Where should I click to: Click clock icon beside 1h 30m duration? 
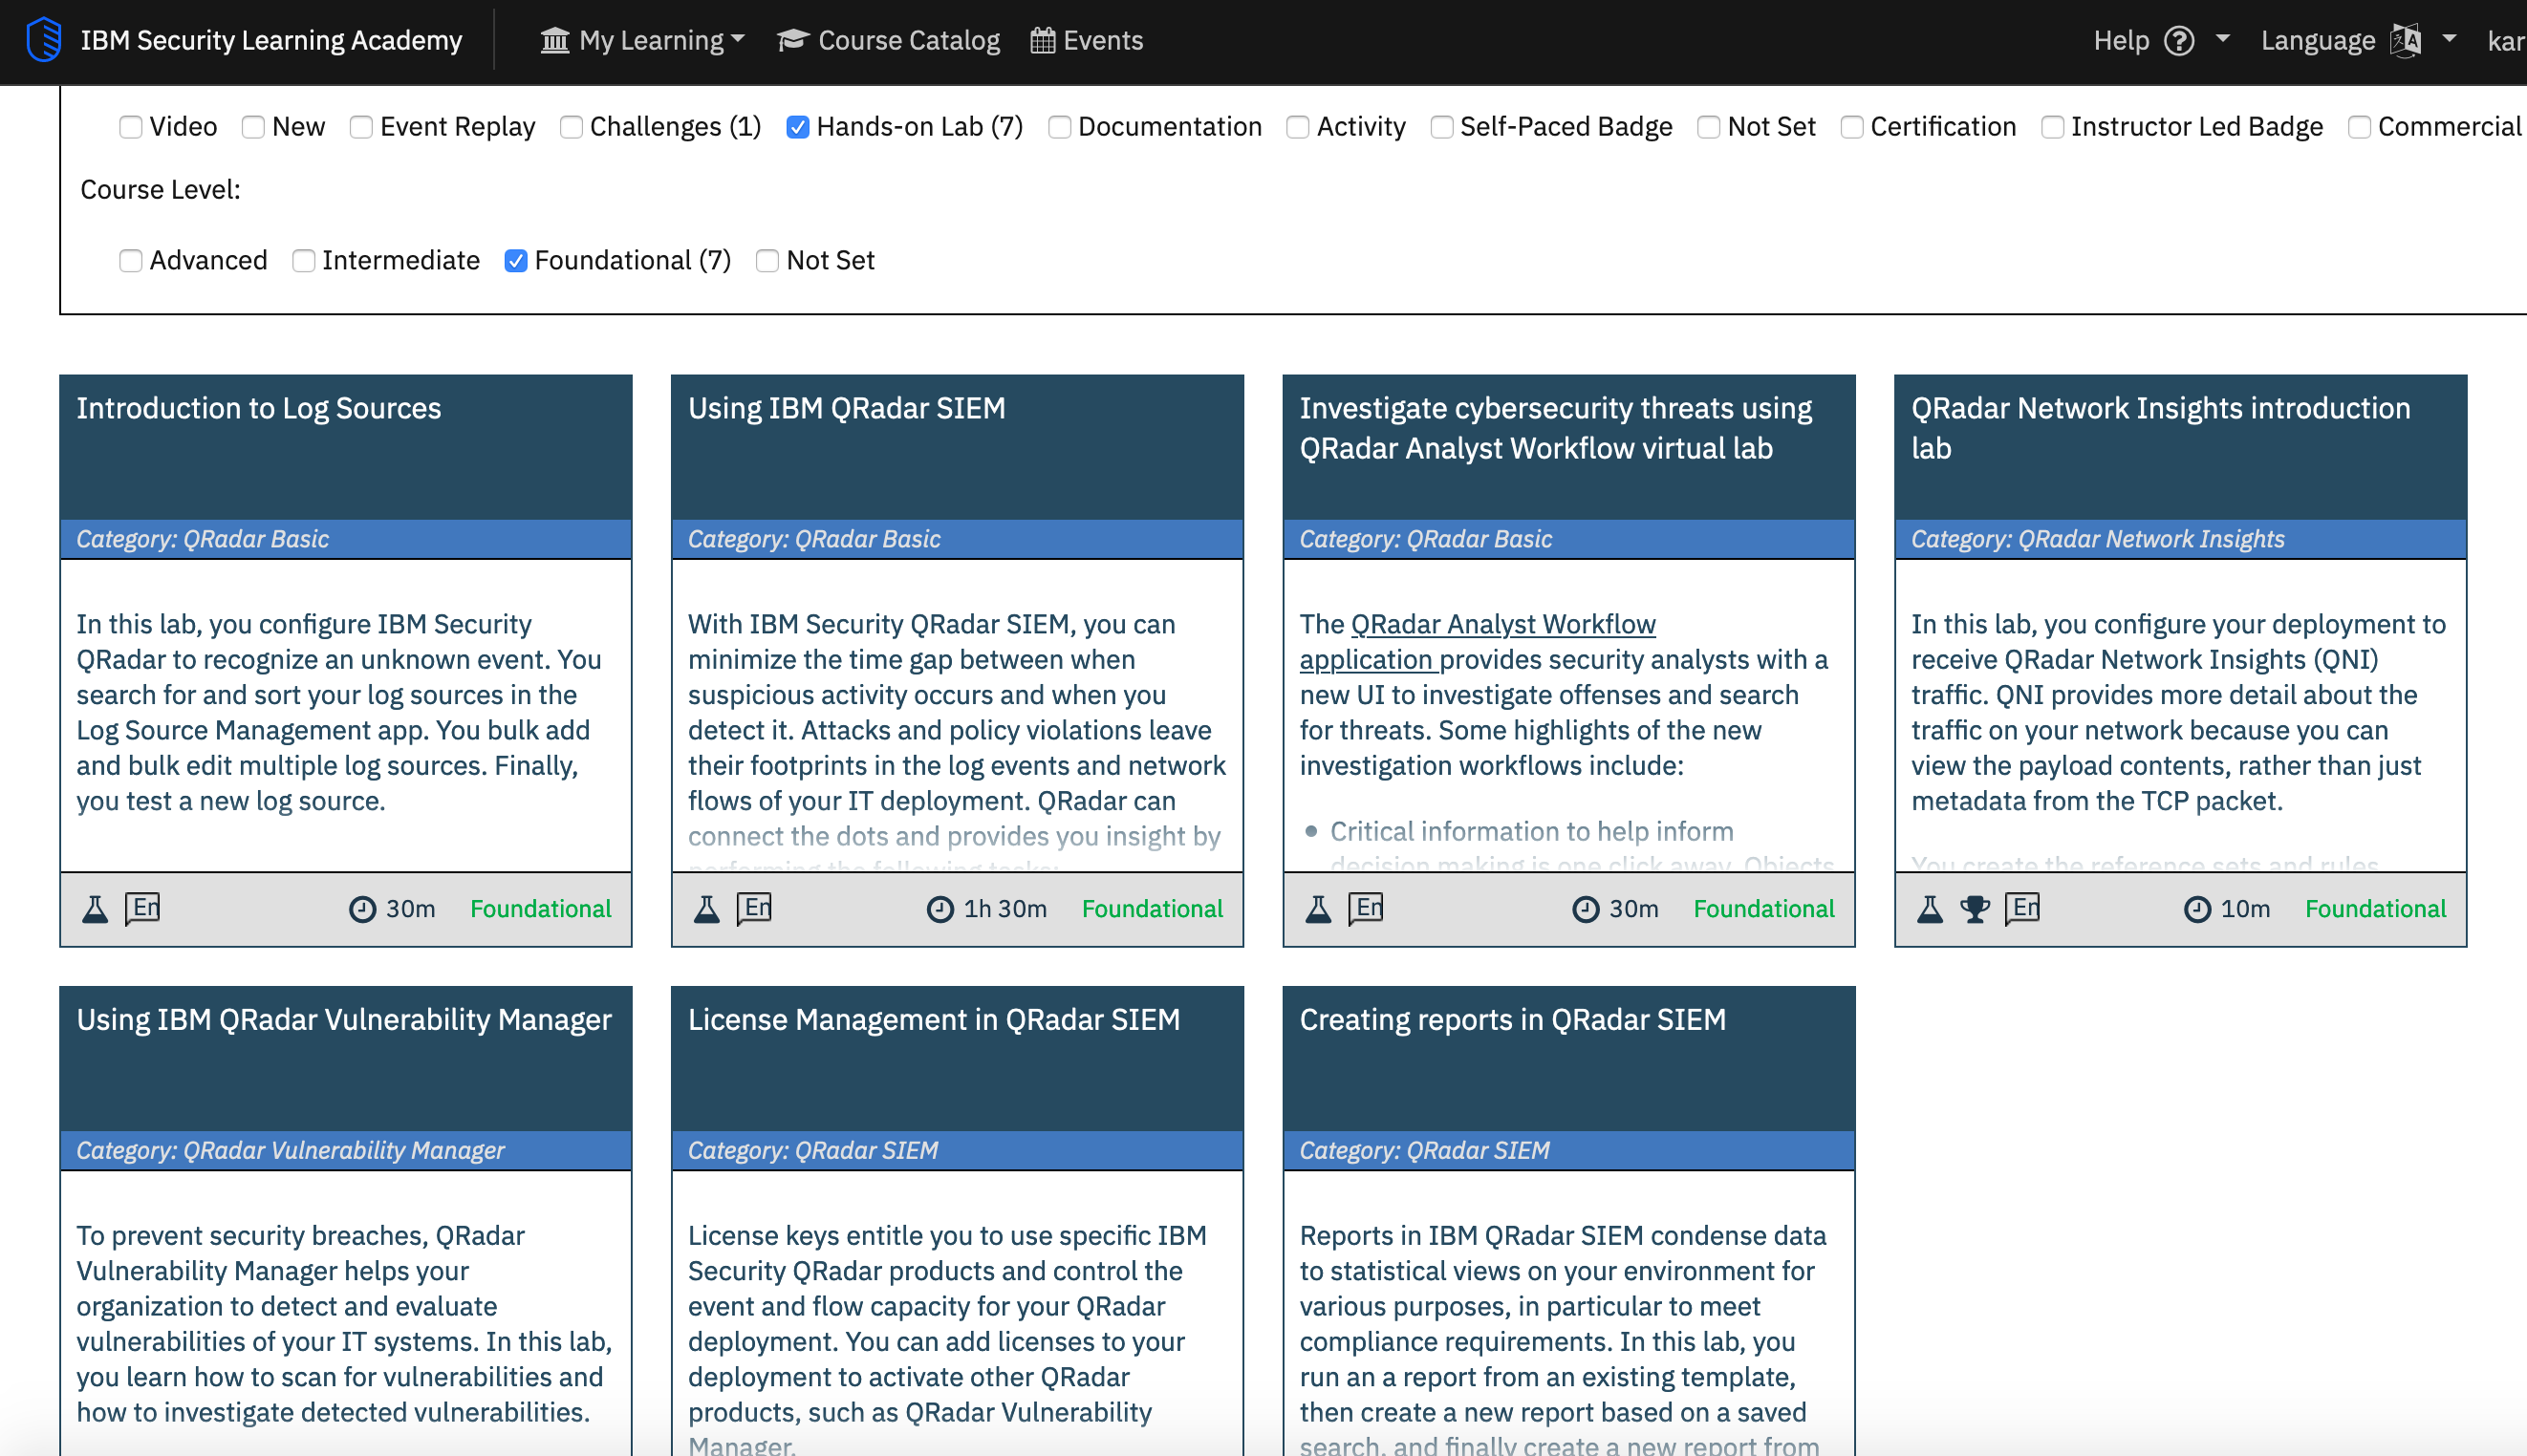coord(940,909)
